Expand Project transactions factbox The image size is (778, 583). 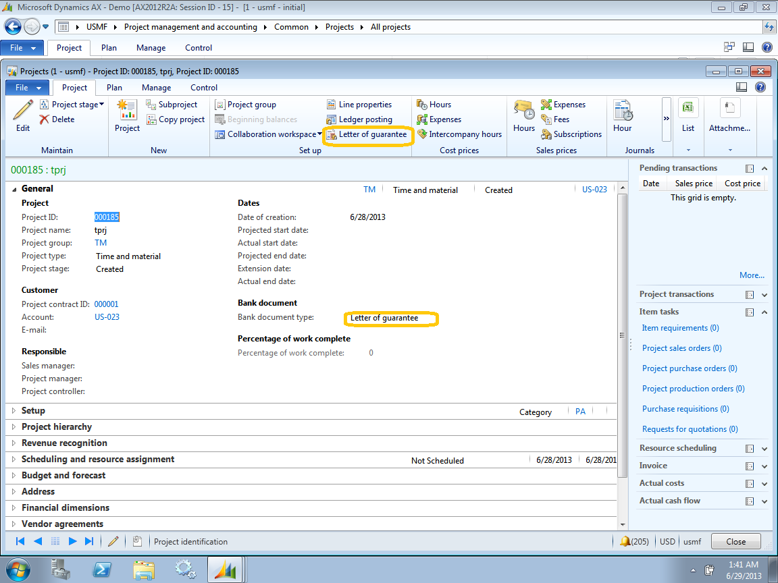pos(764,295)
